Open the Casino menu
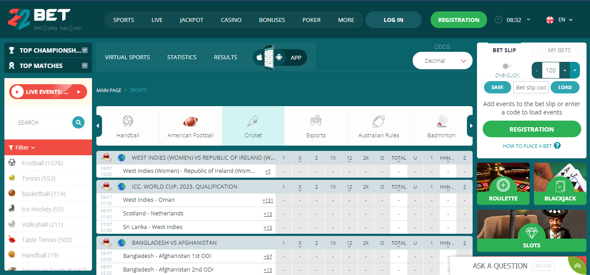This screenshot has width=590, height=275. tap(231, 20)
